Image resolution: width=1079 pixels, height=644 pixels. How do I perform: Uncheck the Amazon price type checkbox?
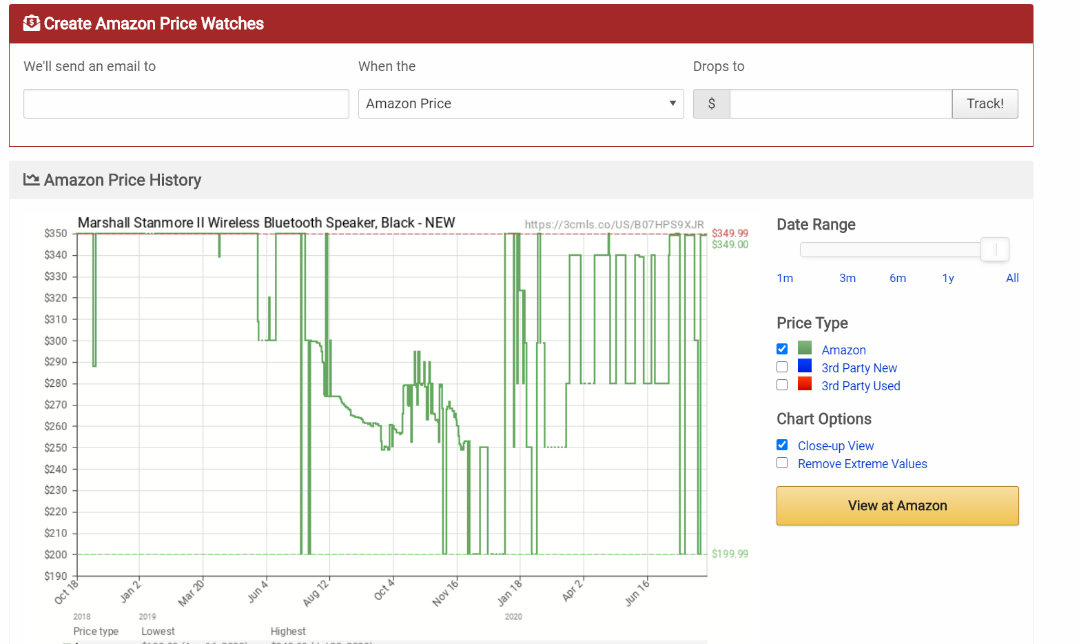coord(782,349)
